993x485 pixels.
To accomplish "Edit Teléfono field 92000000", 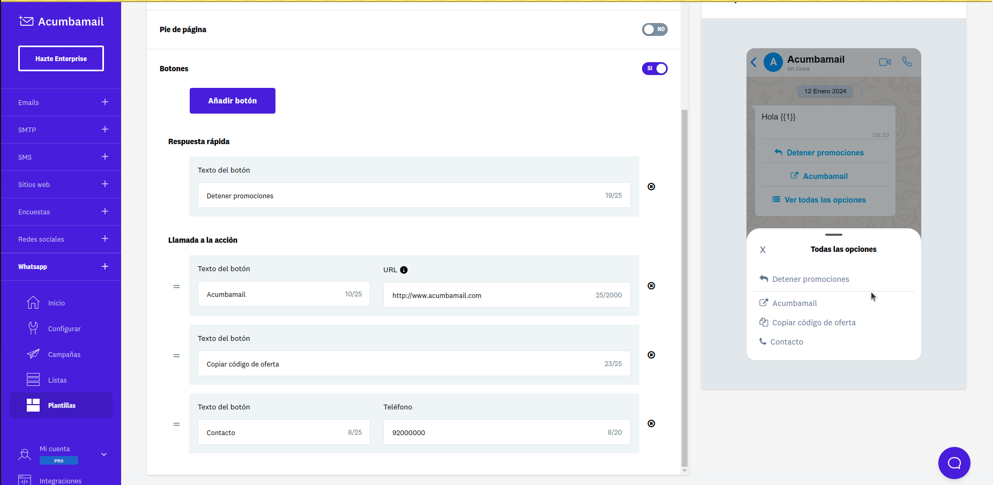I will click(507, 432).
